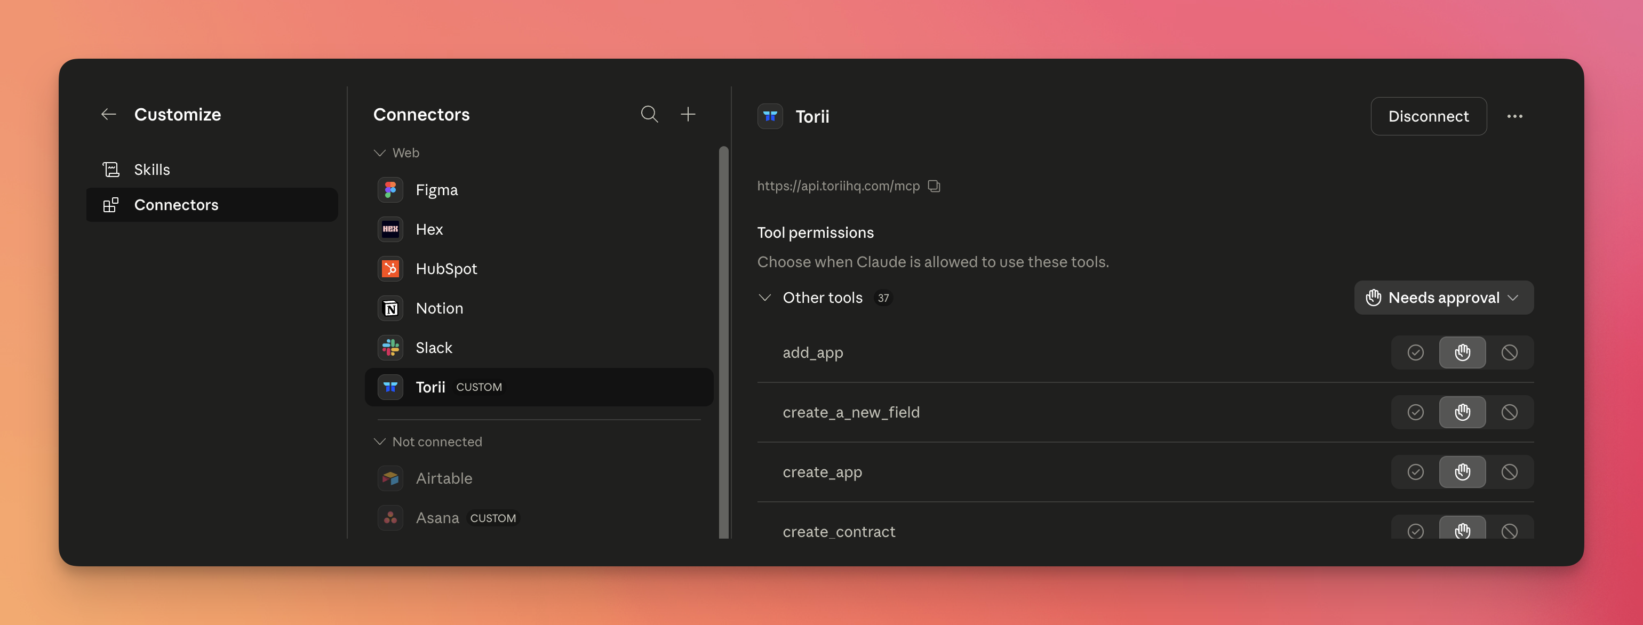Block the create_app tool
This screenshot has height=625, width=1643.
pyautogui.click(x=1509, y=472)
